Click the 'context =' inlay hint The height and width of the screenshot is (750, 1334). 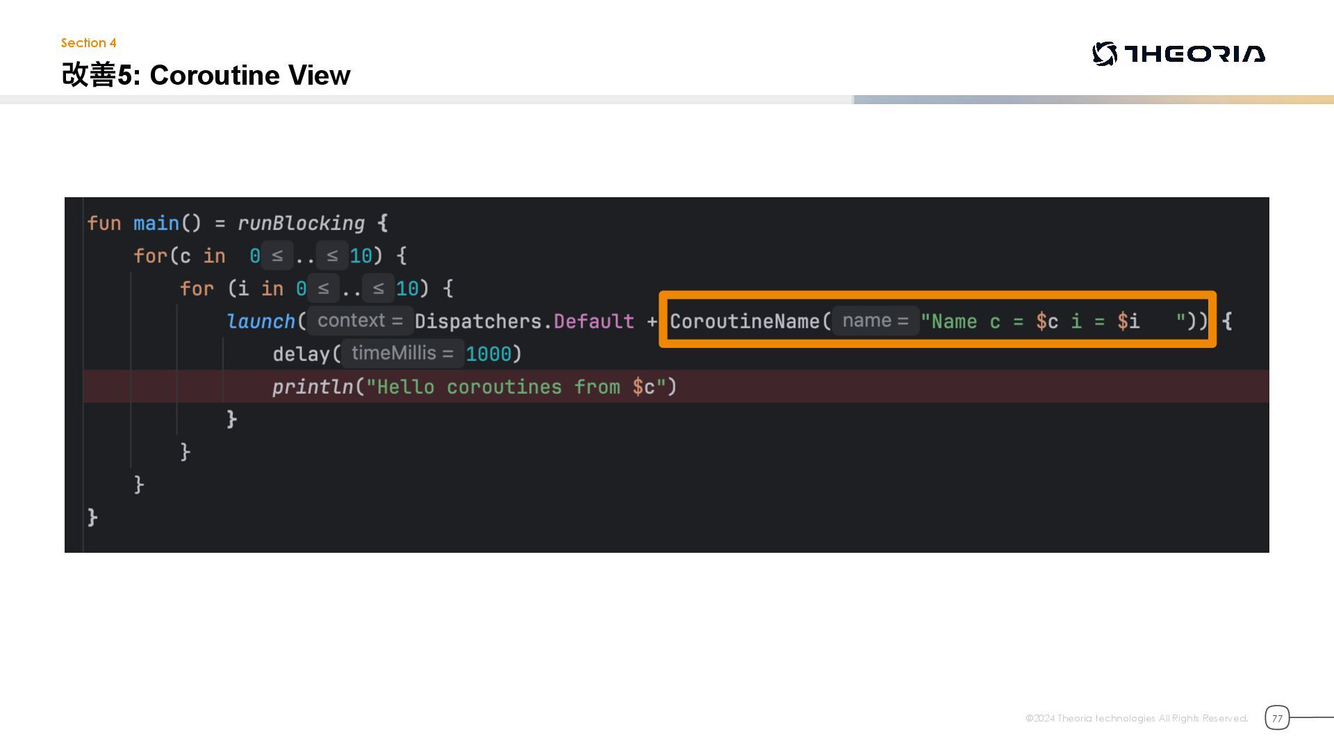tap(360, 321)
